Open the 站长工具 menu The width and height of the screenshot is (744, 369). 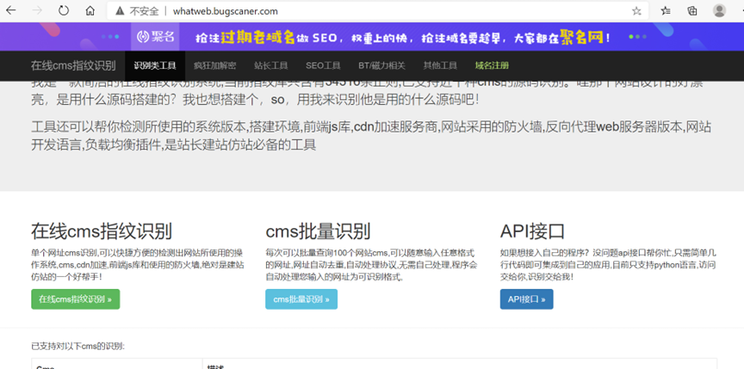coord(270,65)
